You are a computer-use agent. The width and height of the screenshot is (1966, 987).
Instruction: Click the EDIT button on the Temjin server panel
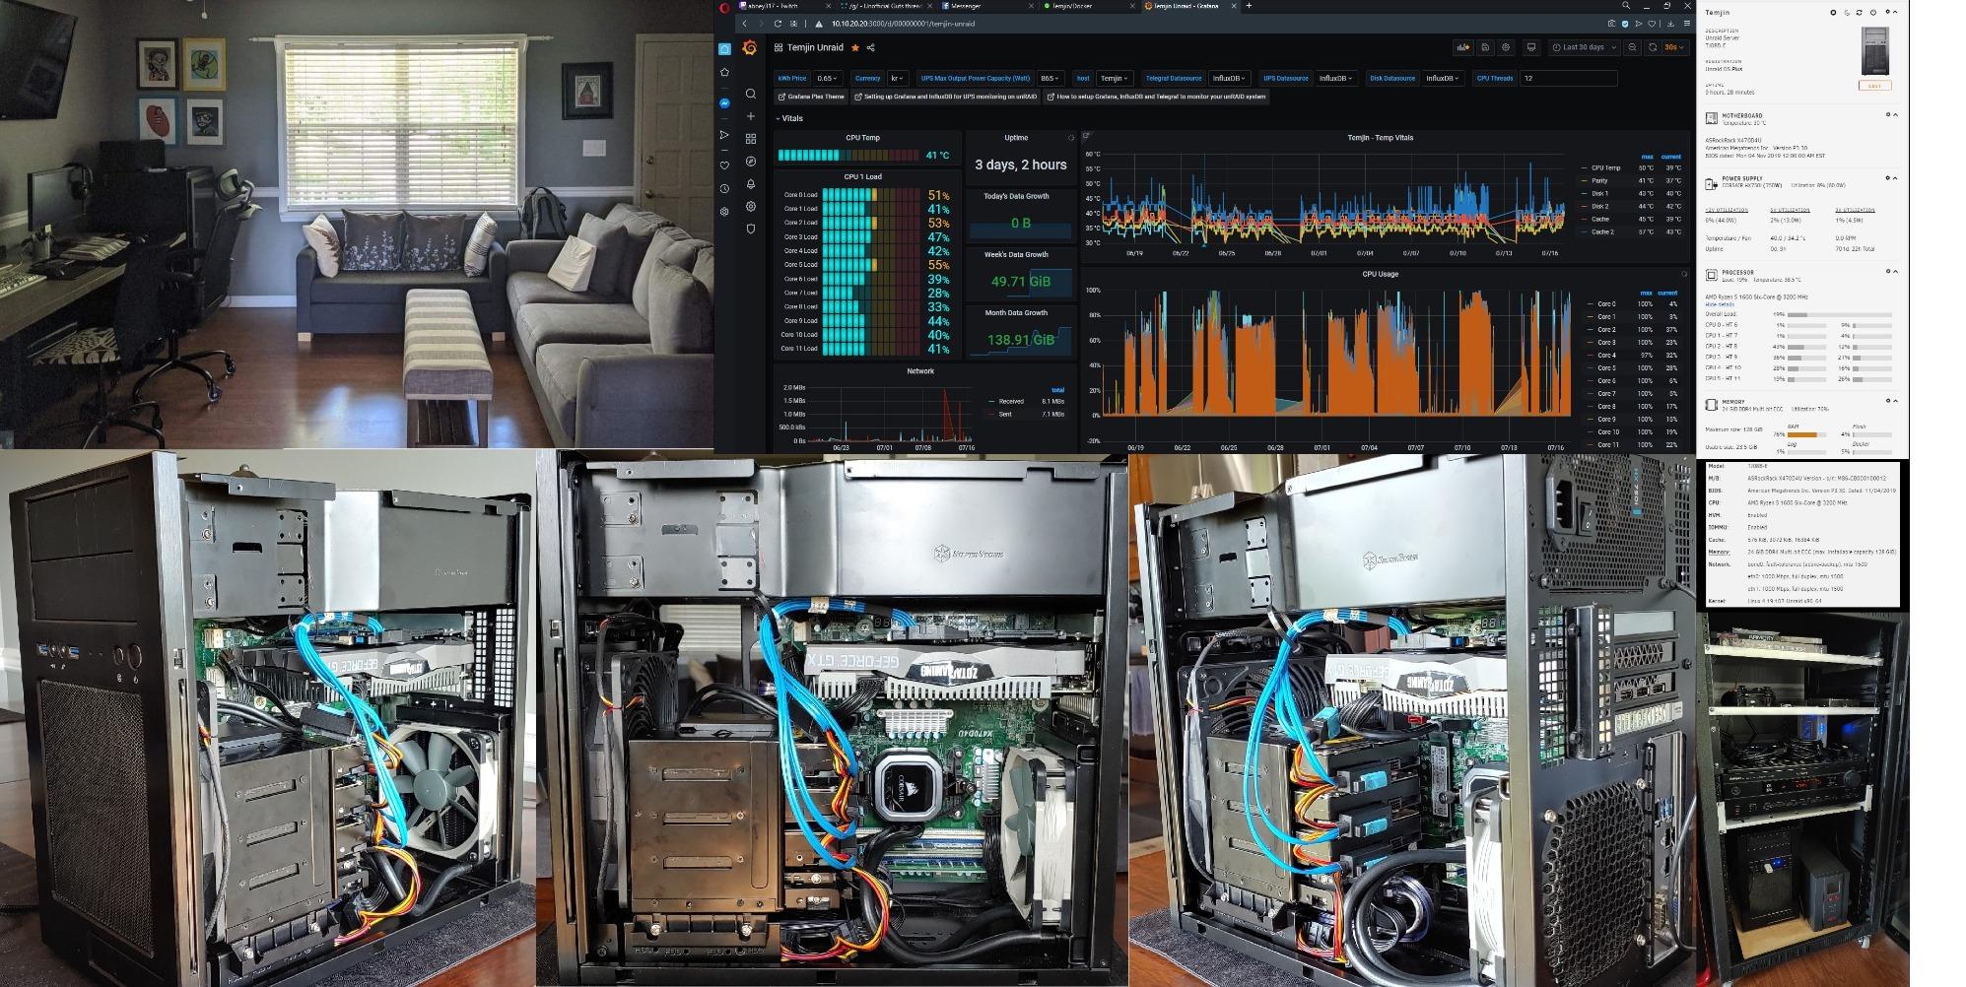coord(1875,86)
